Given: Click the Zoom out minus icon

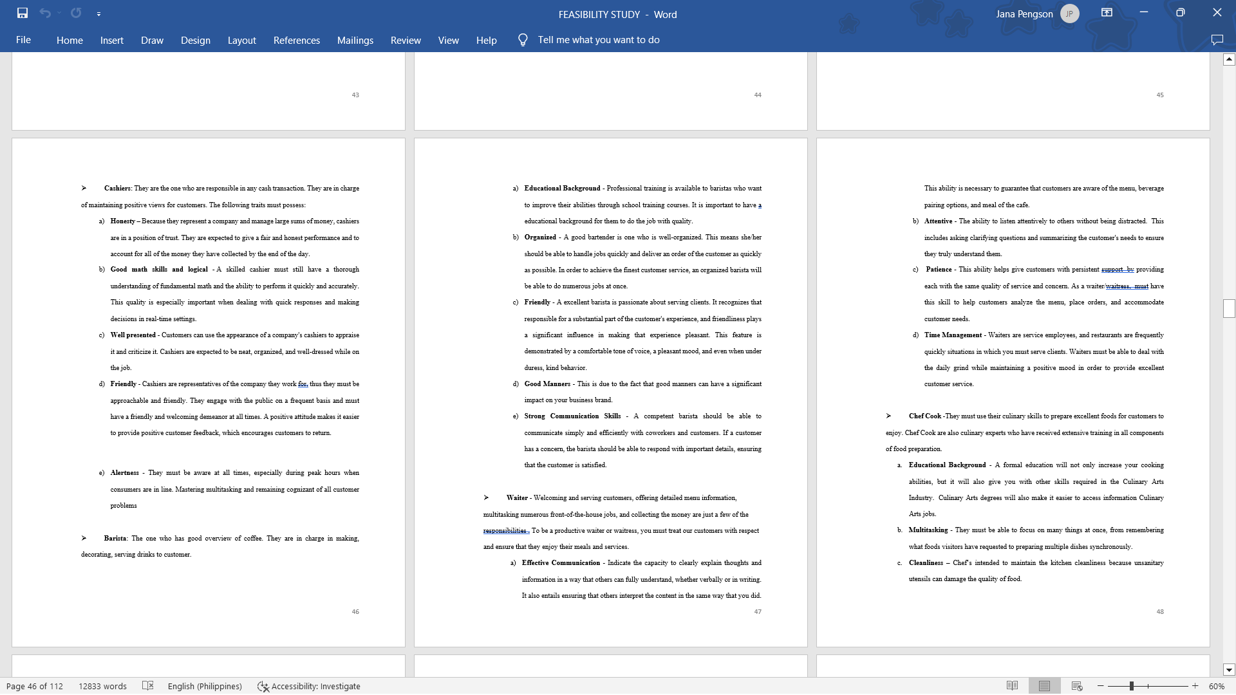Looking at the screenshot, I should click(1101, 686).
